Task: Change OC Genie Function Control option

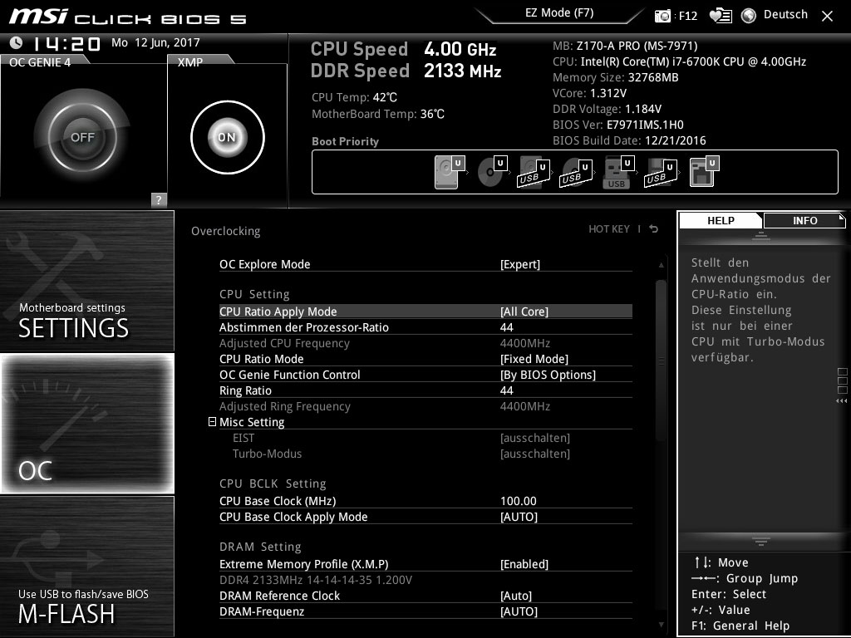Action: (x=548, y=375)
